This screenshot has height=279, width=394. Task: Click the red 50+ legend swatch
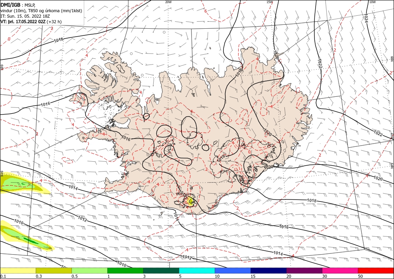pos(376,270)
